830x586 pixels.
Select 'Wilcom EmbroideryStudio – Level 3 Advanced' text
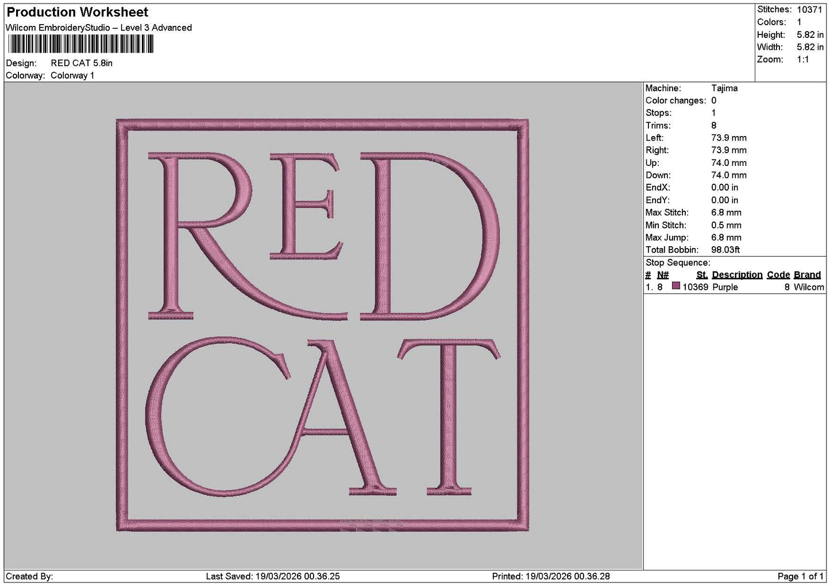(x=99, y=28)
